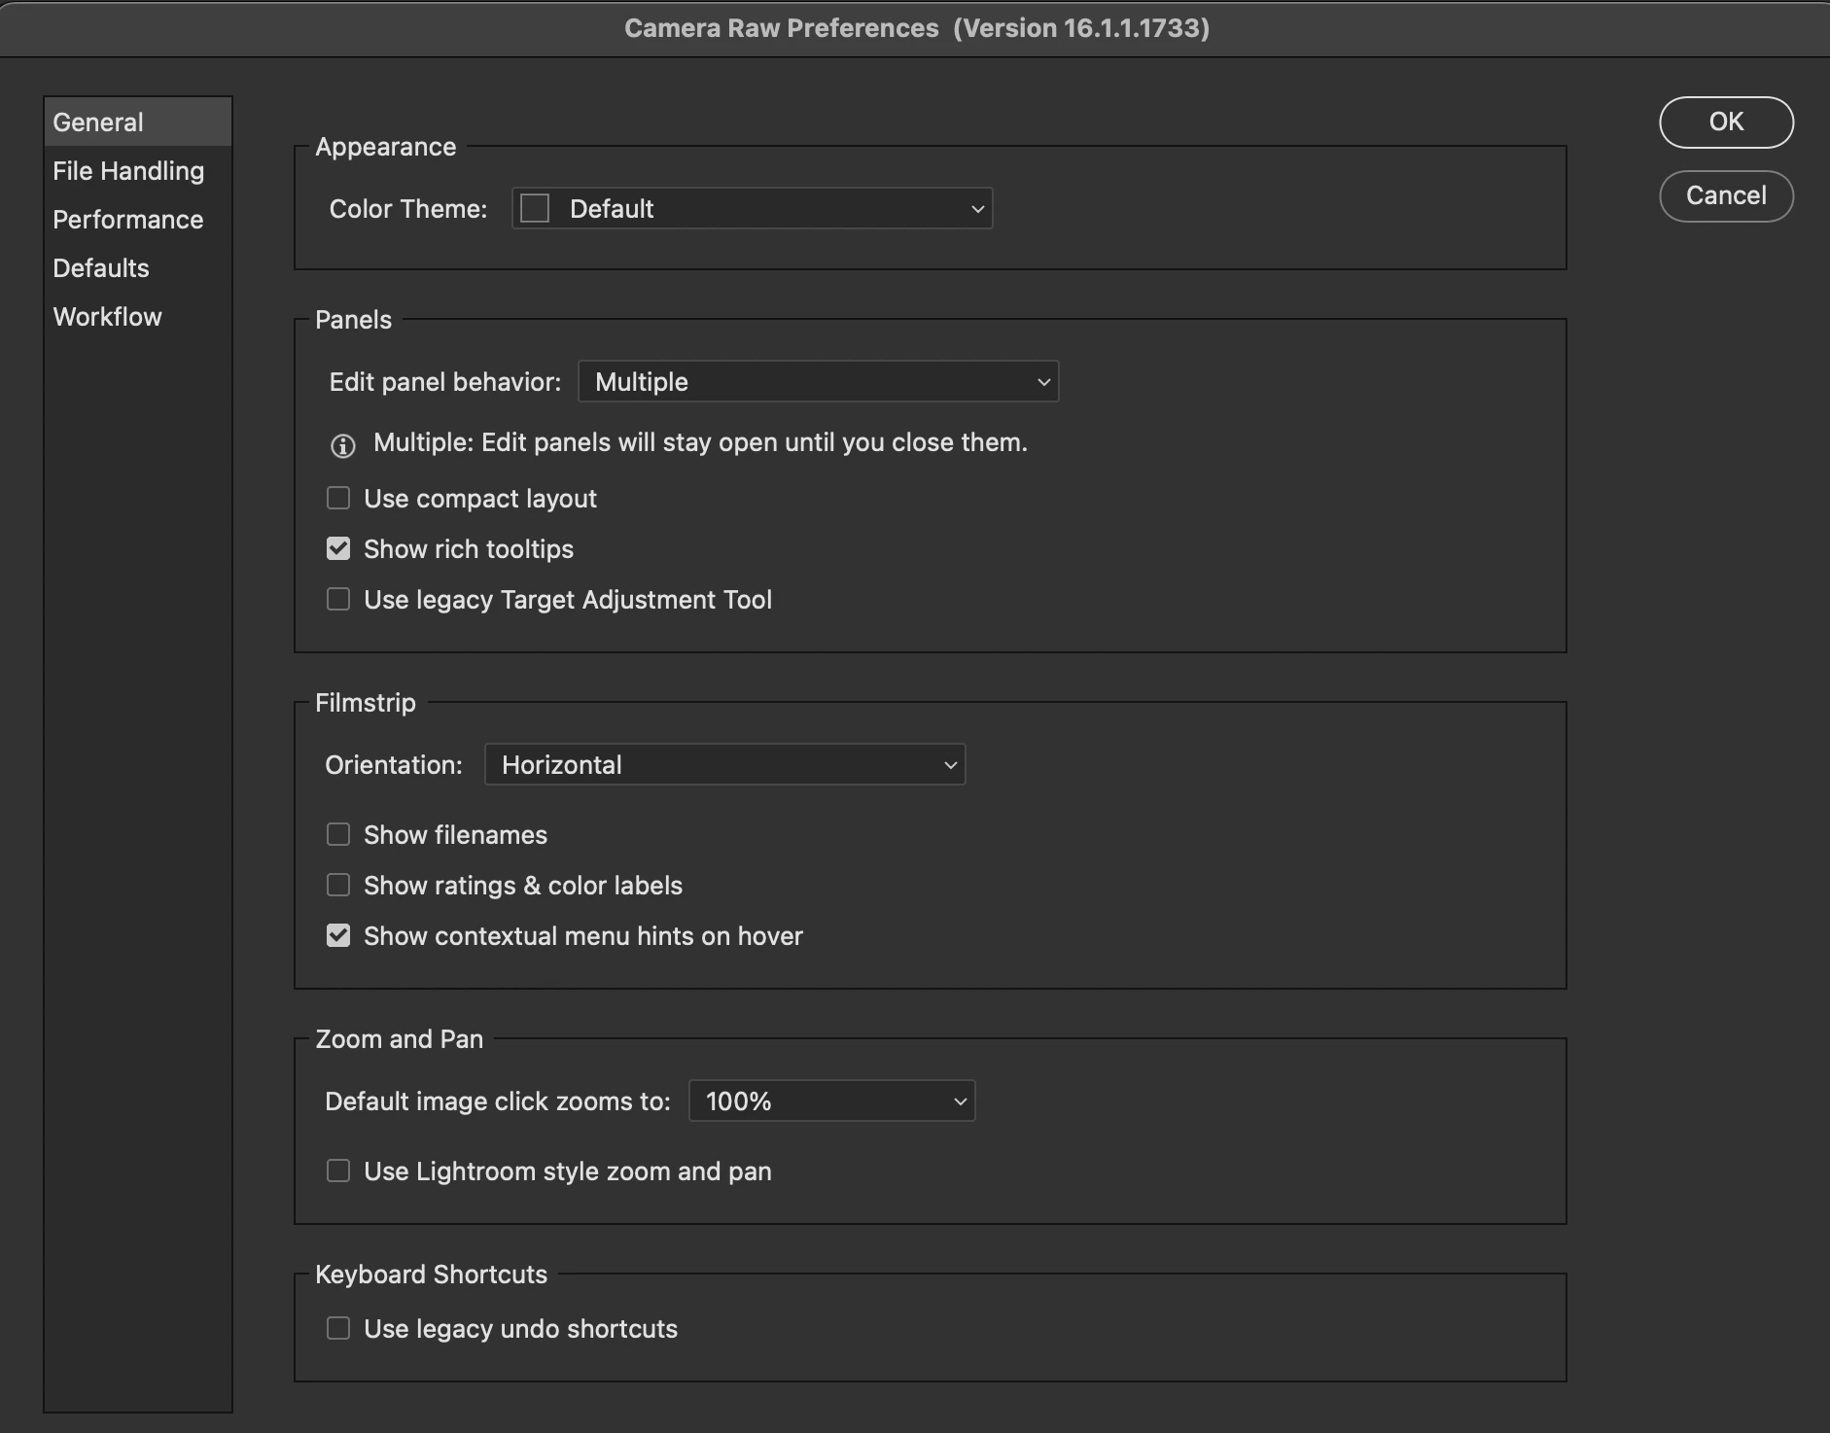Click the Zoom and Pan section heading
The image size is (1830, 1433).
click(399, 1039)
